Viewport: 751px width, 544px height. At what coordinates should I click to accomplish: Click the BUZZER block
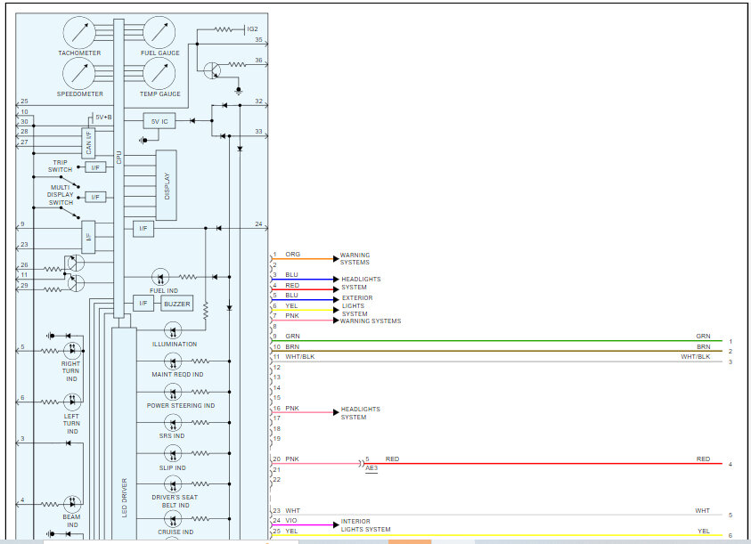tap(176, 304)
